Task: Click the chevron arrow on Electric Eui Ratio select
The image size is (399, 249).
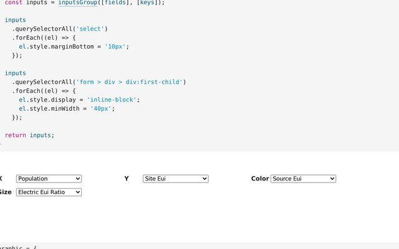Action: coord(78,192)
